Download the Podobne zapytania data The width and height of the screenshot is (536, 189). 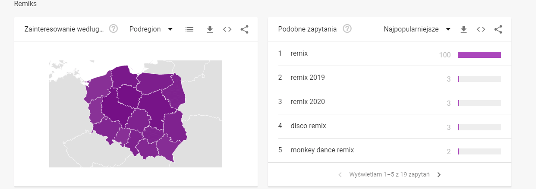[463, 29]
